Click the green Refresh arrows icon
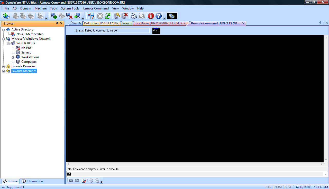Image resolution: width=329 pixels, height=189 pixels. (x=108, y=16)
